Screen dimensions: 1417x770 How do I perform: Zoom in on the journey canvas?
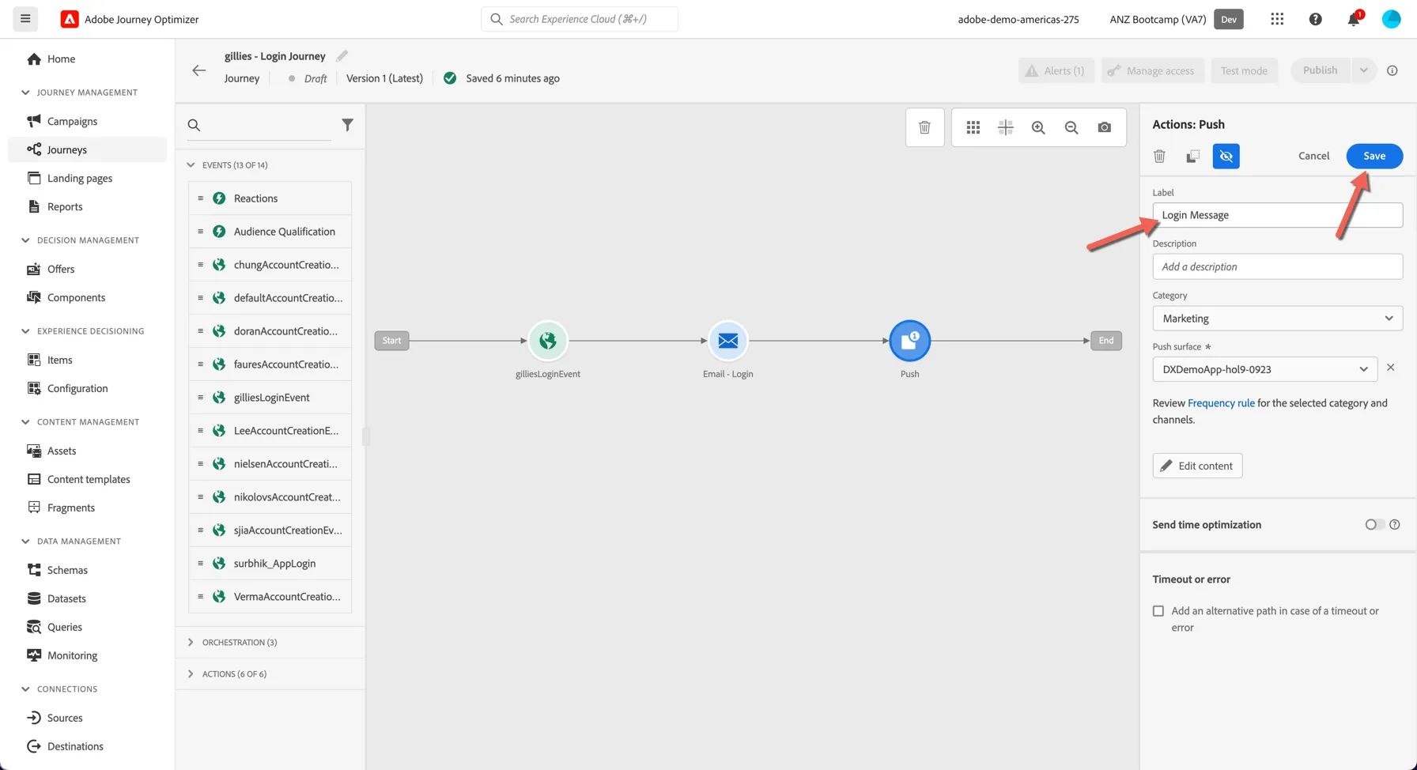[x=1038, y=127]
